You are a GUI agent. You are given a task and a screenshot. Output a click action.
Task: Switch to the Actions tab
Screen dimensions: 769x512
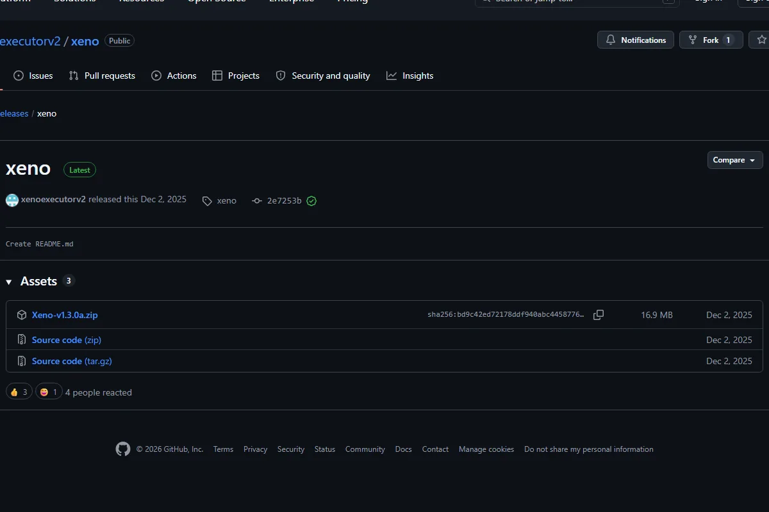(174, 76)
